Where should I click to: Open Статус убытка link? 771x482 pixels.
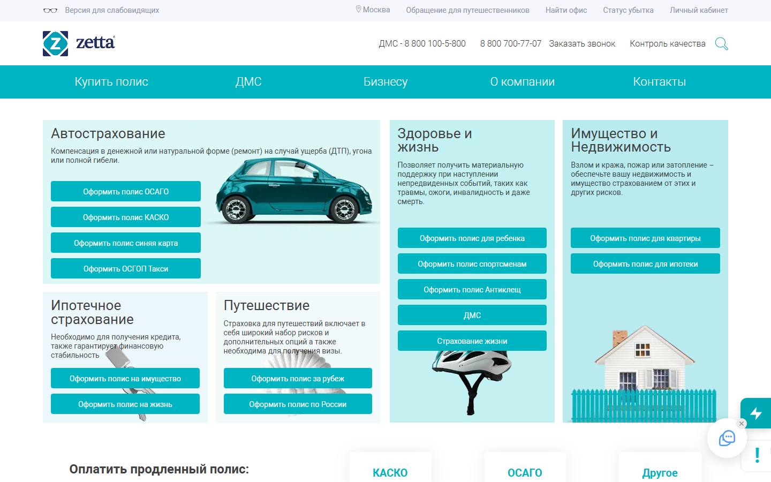tap(628, 10)
